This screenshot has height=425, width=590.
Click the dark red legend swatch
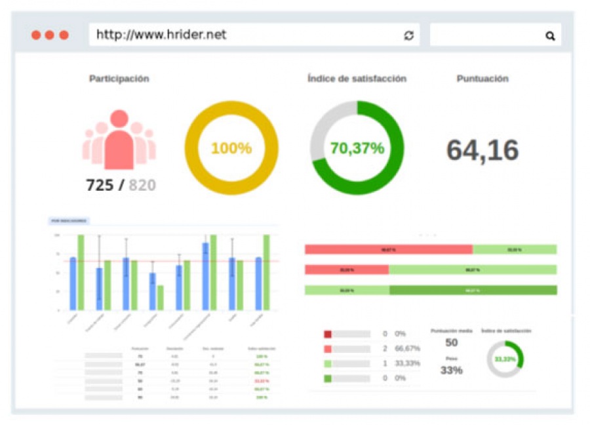point(328,334)
